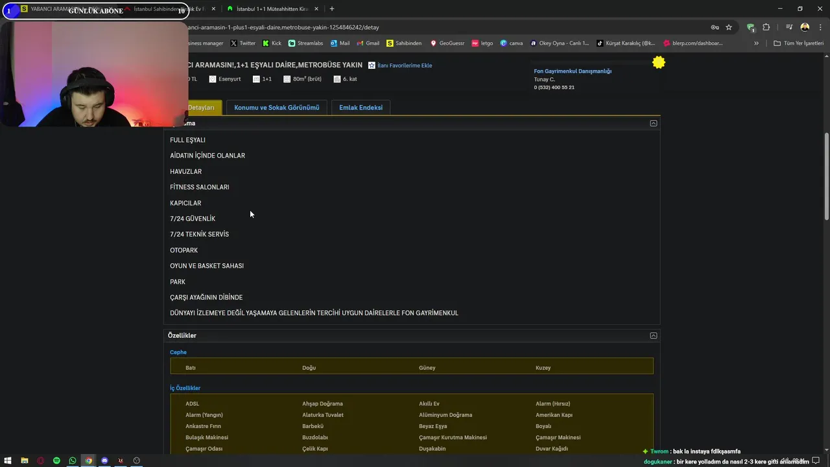Open new browser tab
The width and height of the screenshot is (830, 467).
point(332,8)
